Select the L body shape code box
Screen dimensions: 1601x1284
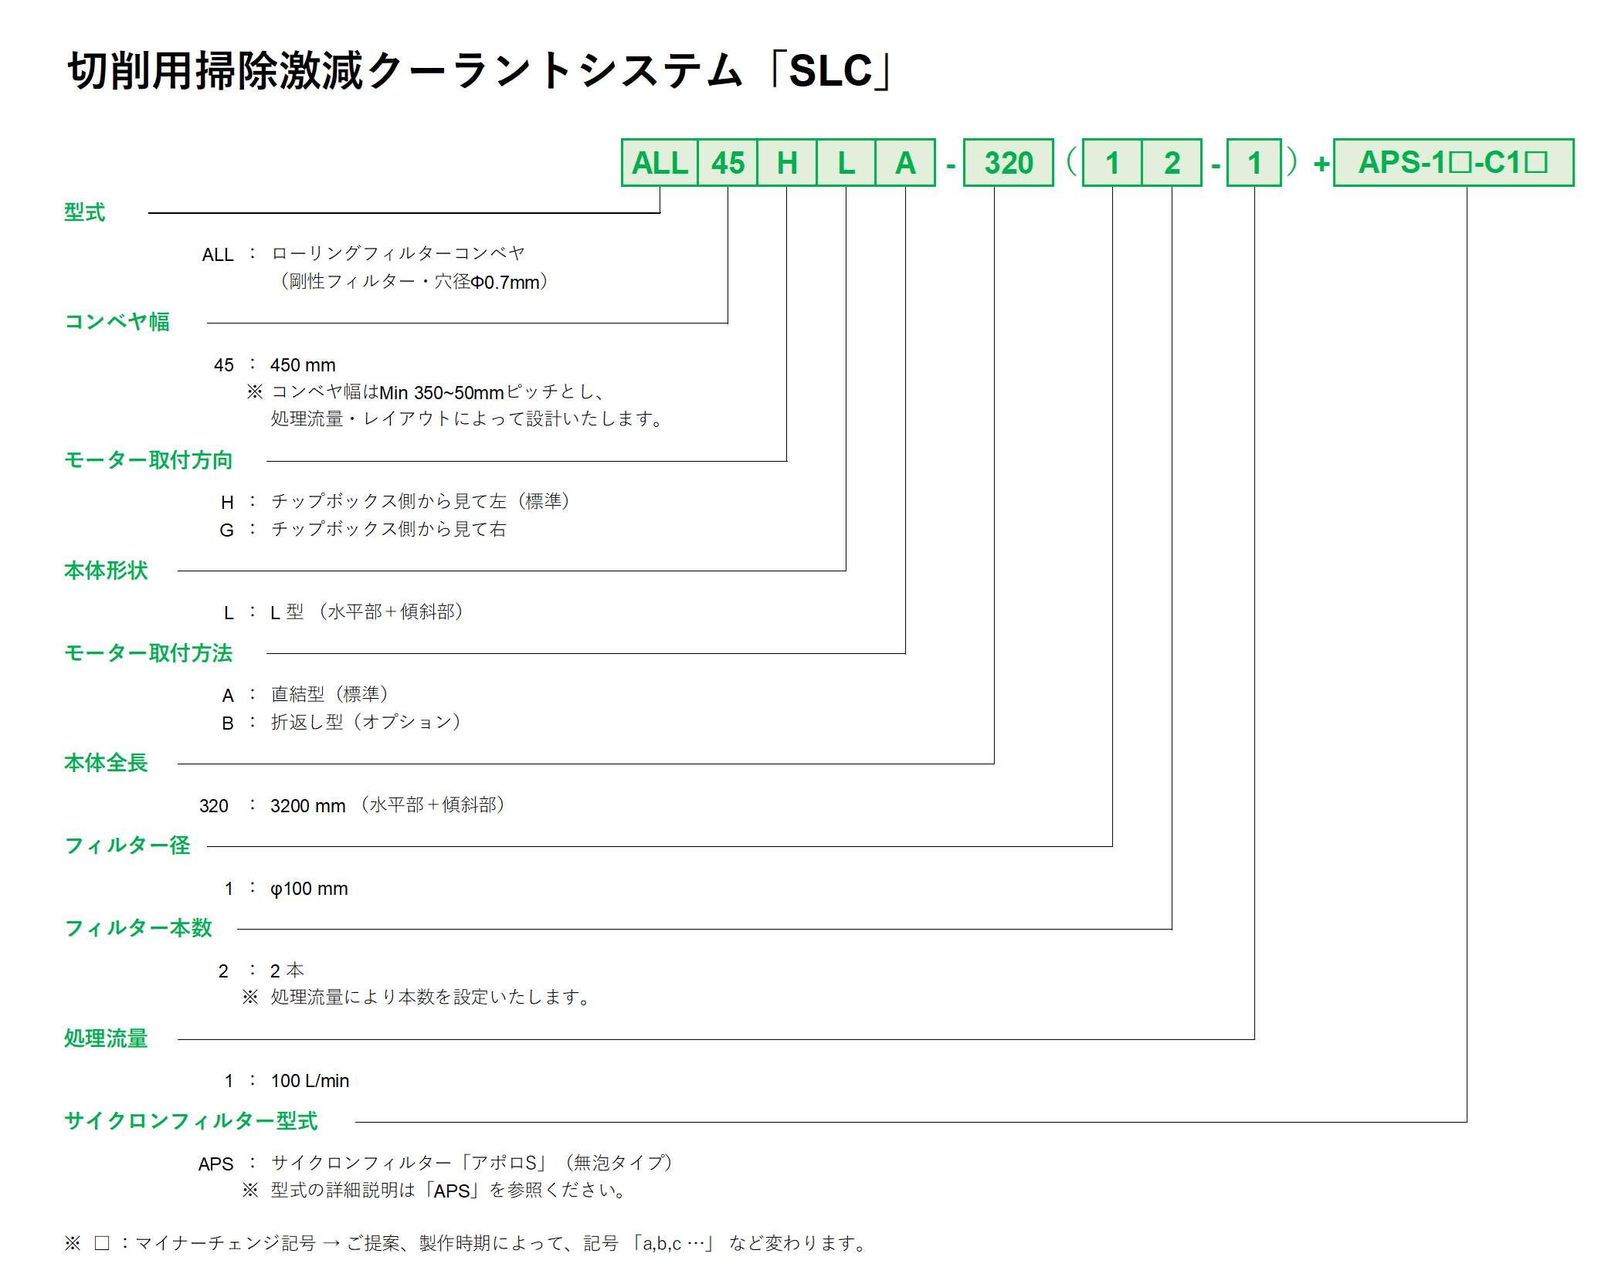click(x=846, y=163)
